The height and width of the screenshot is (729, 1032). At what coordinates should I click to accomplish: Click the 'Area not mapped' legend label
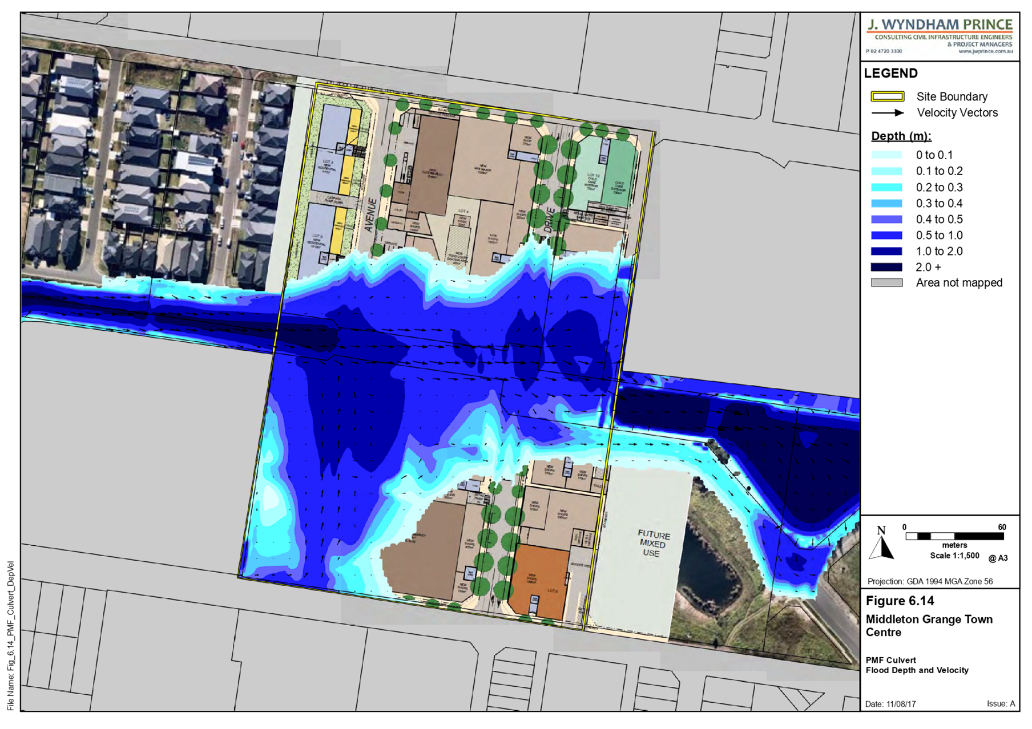(960, 283)
